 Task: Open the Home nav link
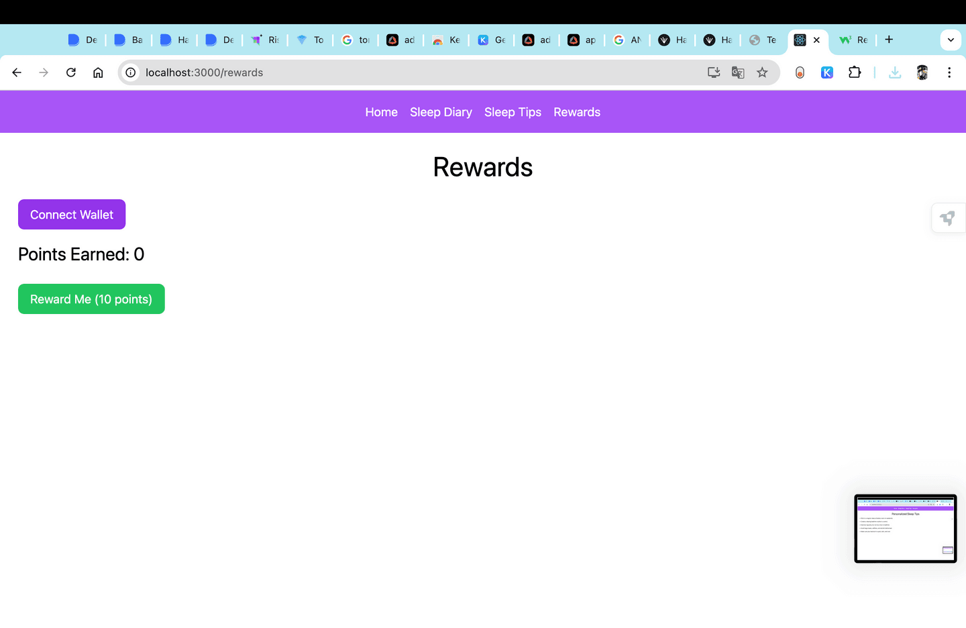pyautogui.click(x=382, y=112)
